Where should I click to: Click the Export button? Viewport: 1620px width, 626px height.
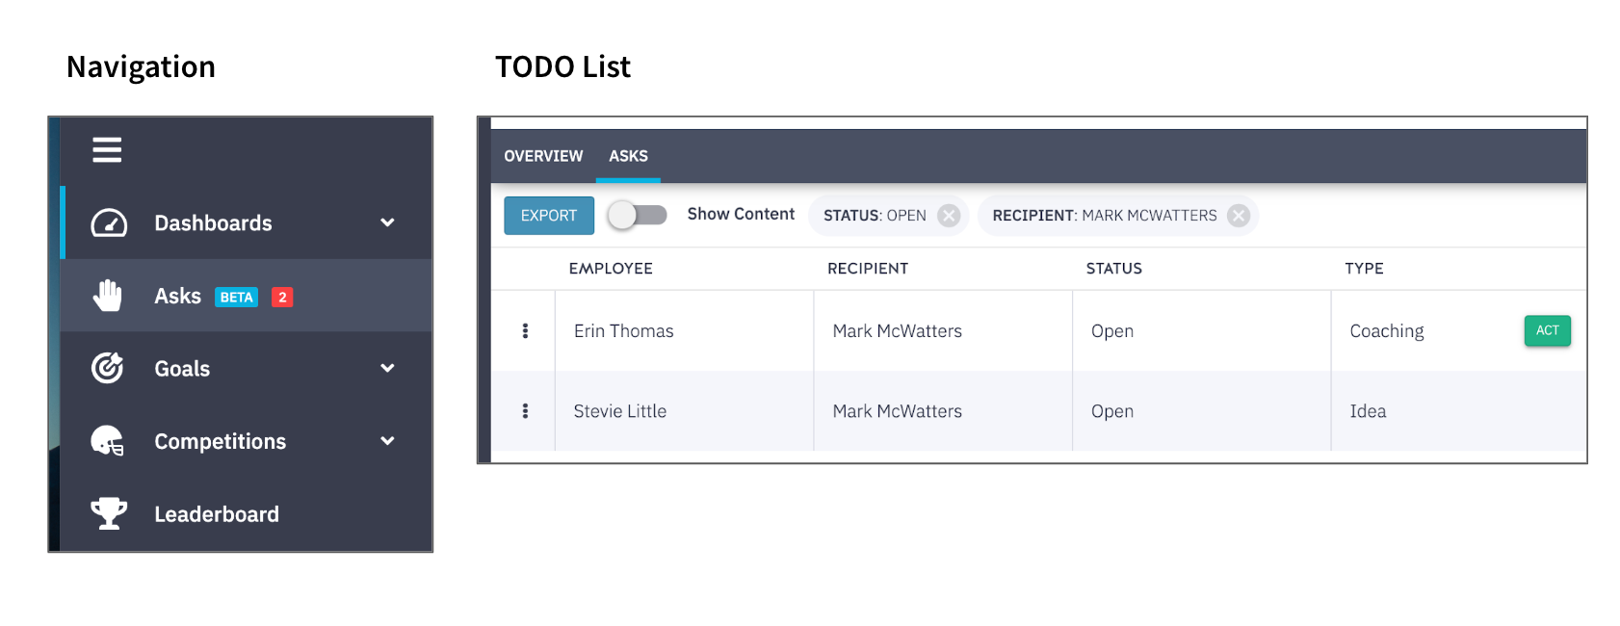[549, 216]
